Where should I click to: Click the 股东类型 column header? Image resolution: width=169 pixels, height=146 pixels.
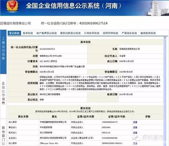click(x=23, y=117)
